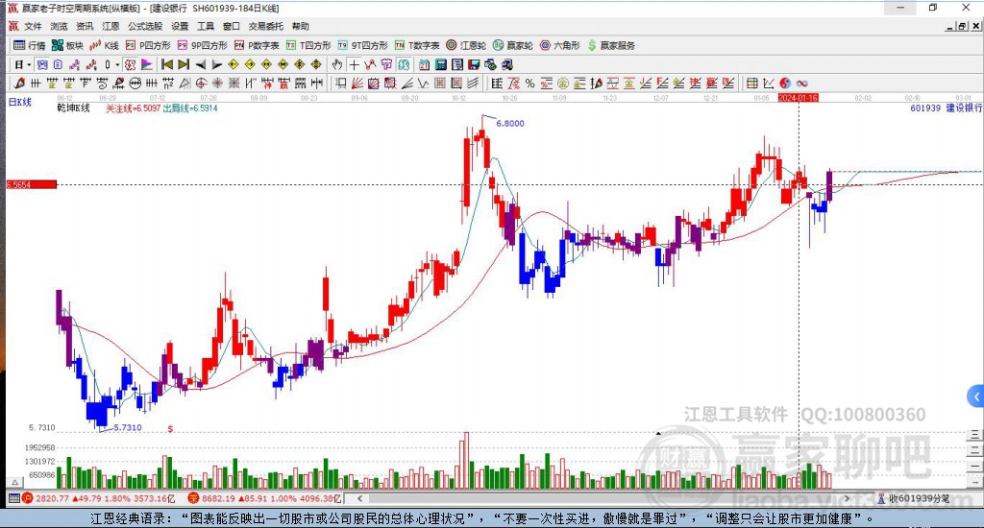Open the 江恩轮 tool
This screenshot has width=984, height=528.
click(466, 45)
